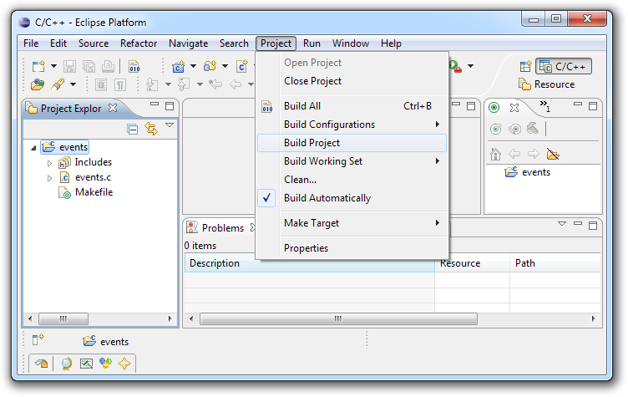
Task: Expand Build Working Set submenu
Action: click(x=352, y=161)
